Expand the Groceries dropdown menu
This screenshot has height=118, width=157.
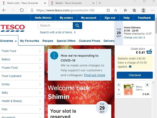click(x=9, y=41)
